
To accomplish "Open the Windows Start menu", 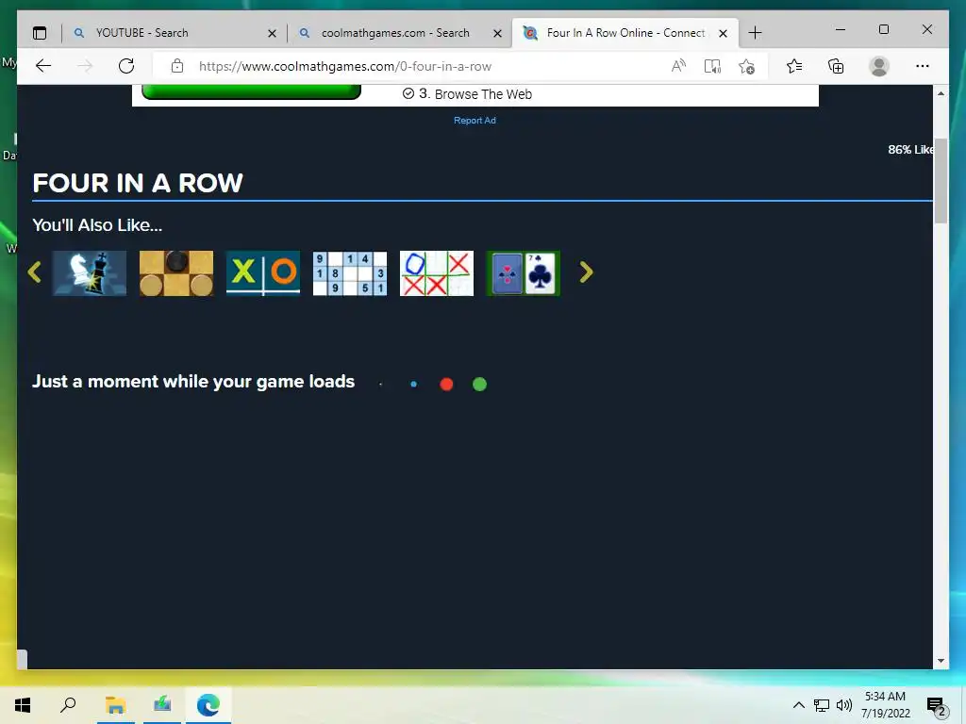I will click(23, 705).
